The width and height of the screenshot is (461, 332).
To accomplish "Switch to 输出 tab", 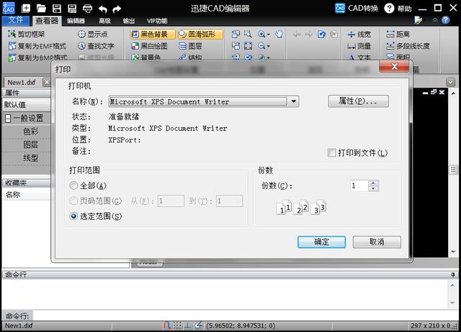I will (129, 21).
